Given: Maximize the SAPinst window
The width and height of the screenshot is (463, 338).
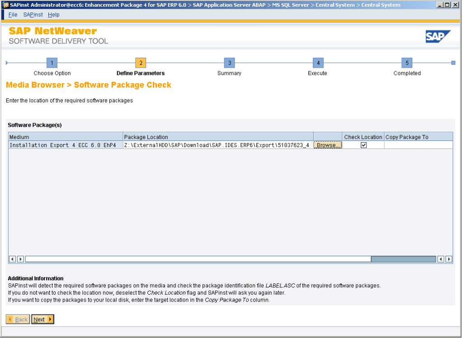Looking at the screenshot, I should click(447, 5).
